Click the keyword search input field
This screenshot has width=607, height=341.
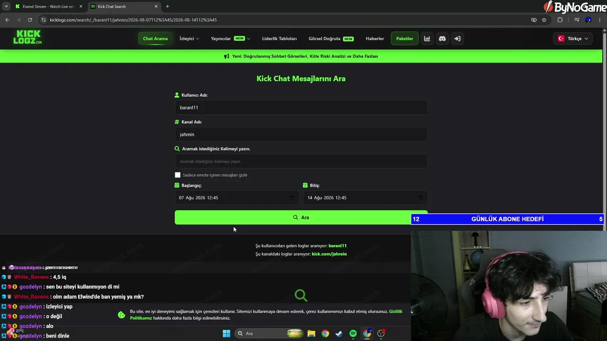[301, 162]
